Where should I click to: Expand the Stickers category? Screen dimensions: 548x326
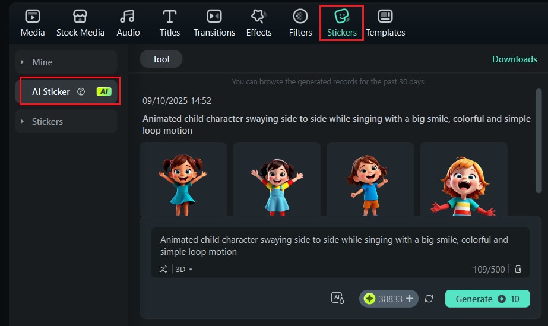point(66,122)
